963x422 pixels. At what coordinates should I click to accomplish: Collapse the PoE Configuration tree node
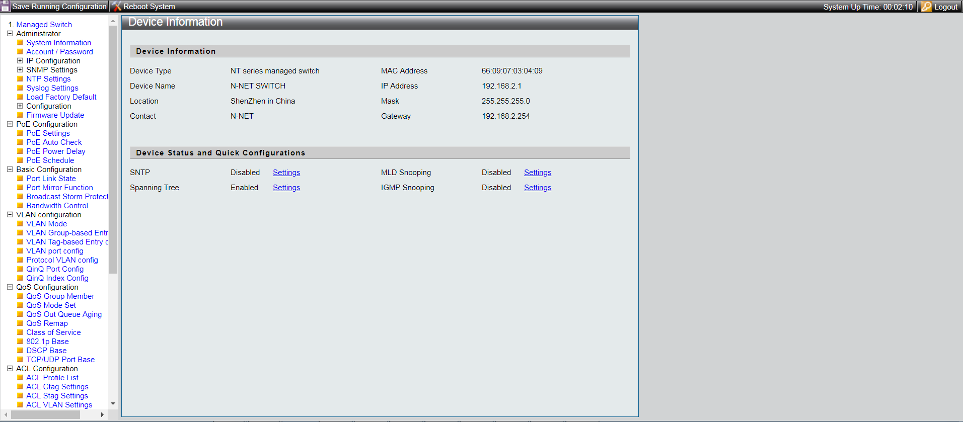[x=10, y=124]
